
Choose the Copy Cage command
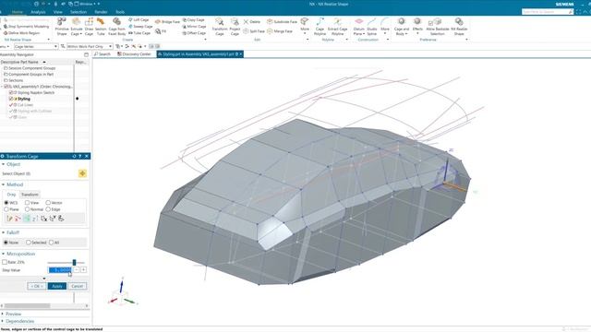[x=194, y=19]
